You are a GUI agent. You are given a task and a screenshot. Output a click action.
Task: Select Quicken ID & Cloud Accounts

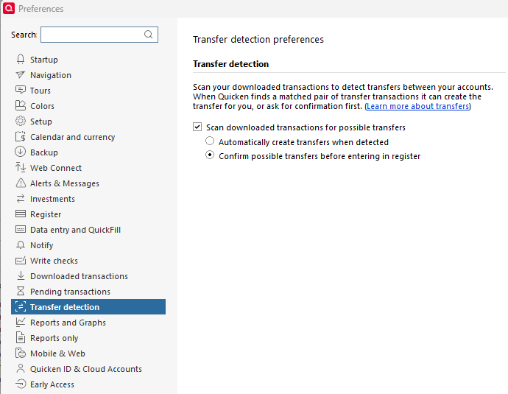(x=86, y=369)
